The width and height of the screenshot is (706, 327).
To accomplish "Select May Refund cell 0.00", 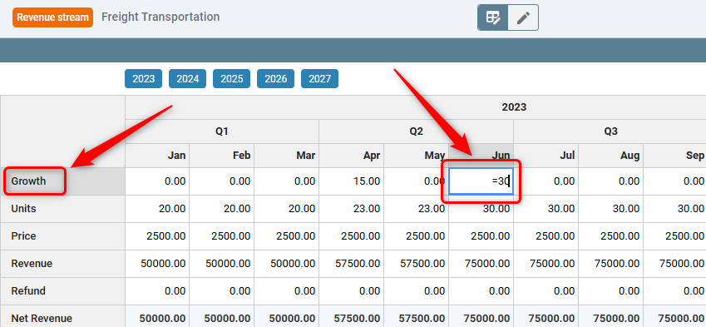I will click(x=417, y=291).
